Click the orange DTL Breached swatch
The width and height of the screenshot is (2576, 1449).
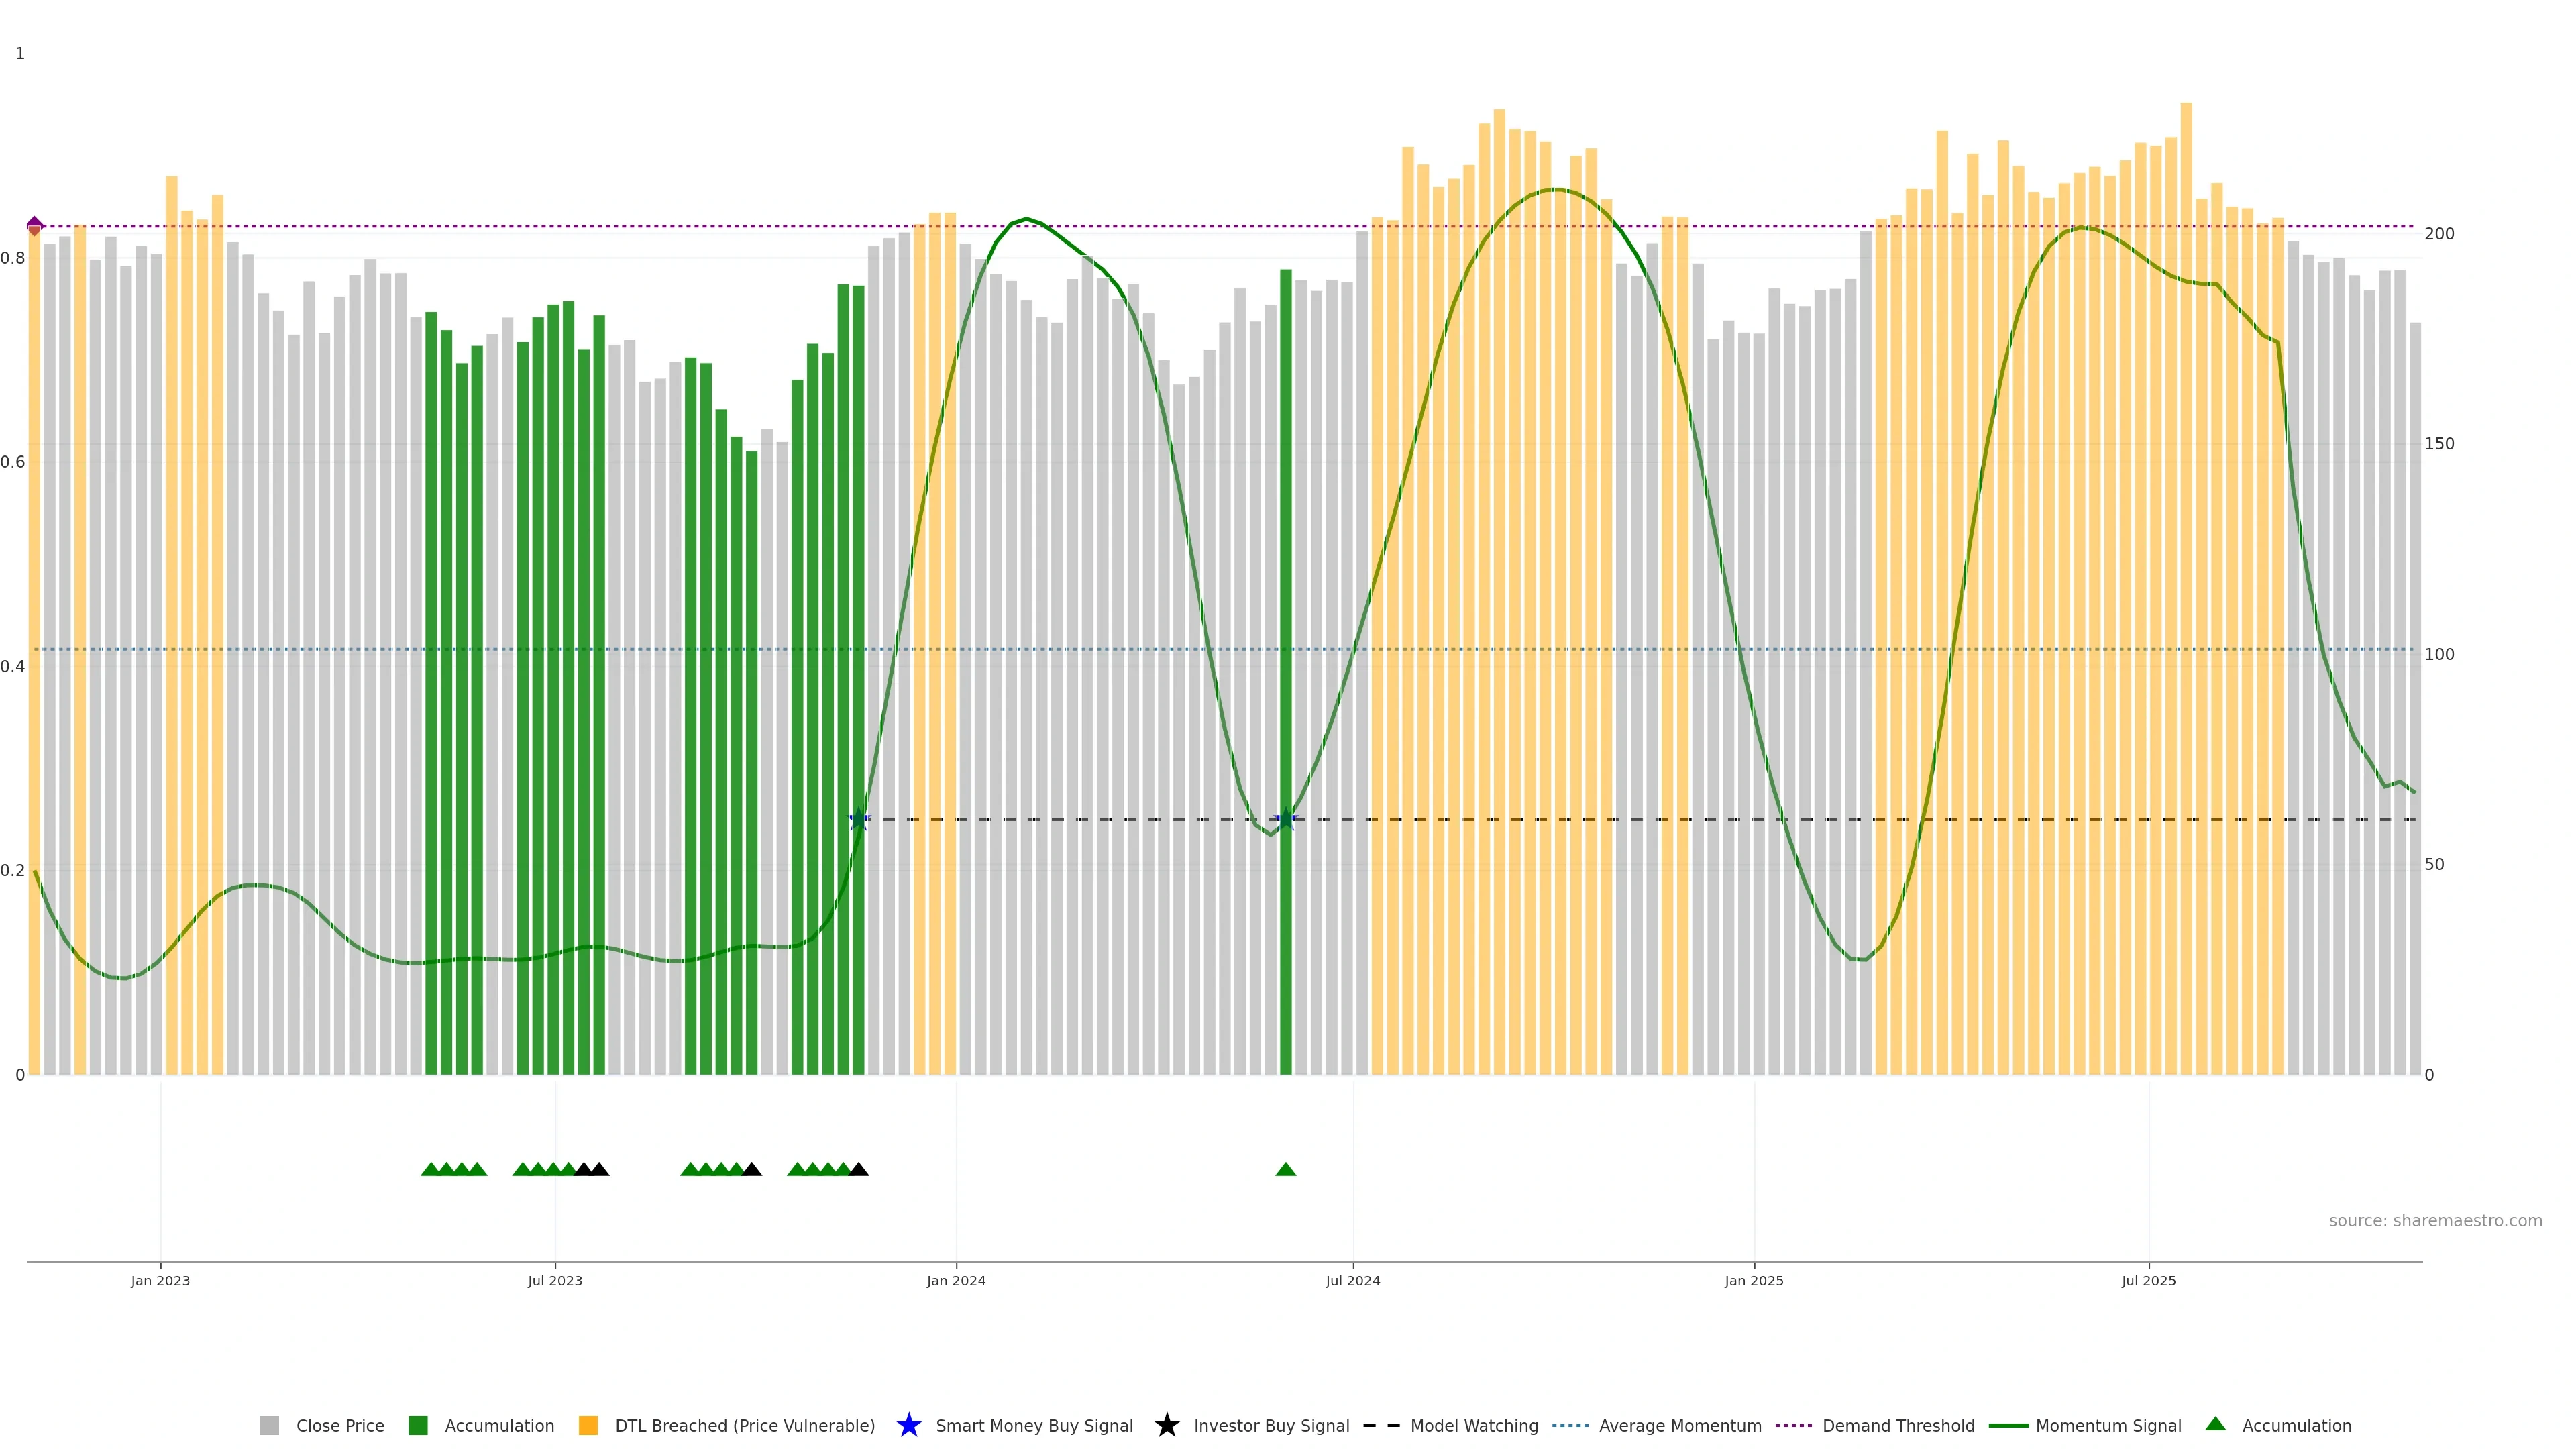(588, 1425)
